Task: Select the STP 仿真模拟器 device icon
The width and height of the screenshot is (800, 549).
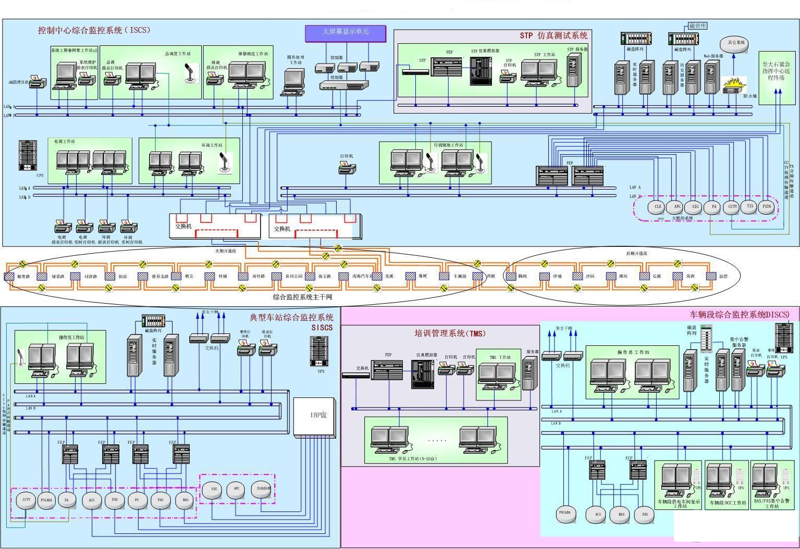Action: [x=481, y=71]
